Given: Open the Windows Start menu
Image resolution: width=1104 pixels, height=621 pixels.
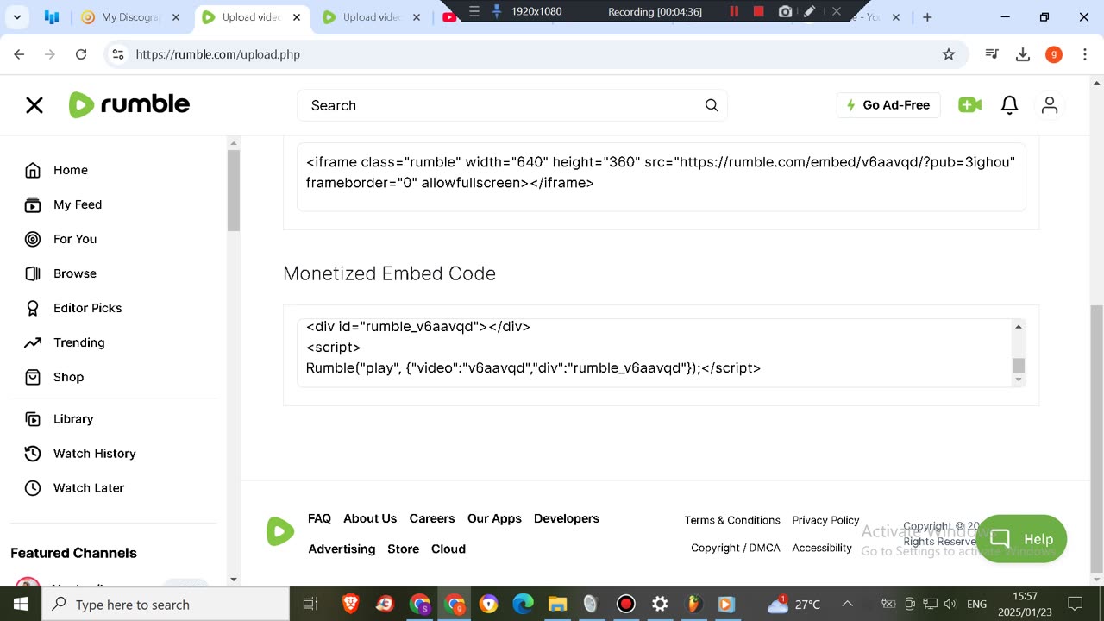Looking at the screenshot, I should [x=21, y=605].
